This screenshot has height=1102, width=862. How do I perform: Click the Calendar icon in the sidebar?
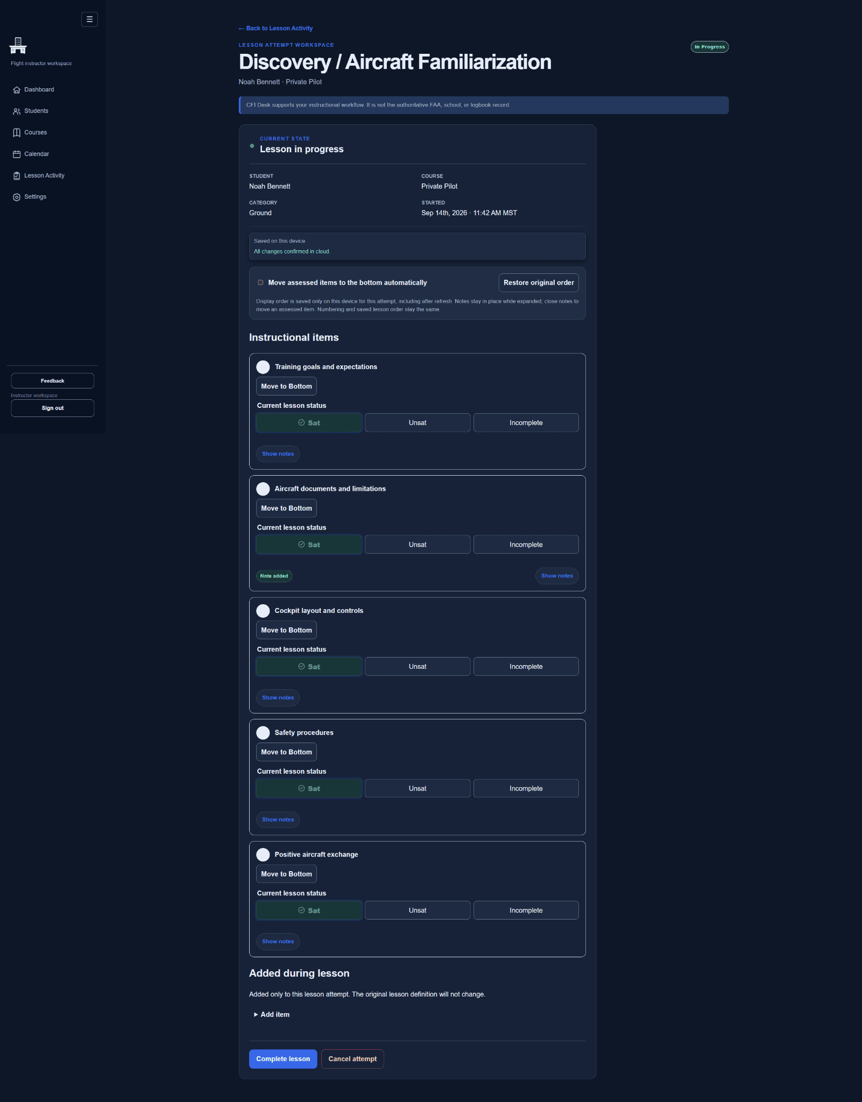[x=17, y=154]
